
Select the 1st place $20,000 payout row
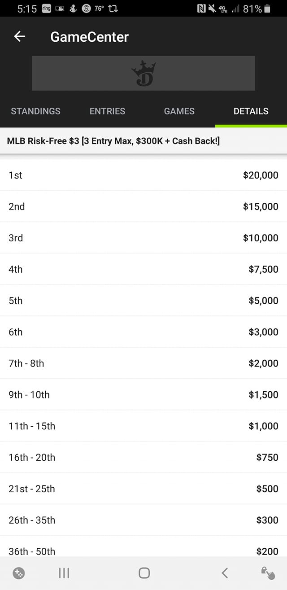click(143, 175)
